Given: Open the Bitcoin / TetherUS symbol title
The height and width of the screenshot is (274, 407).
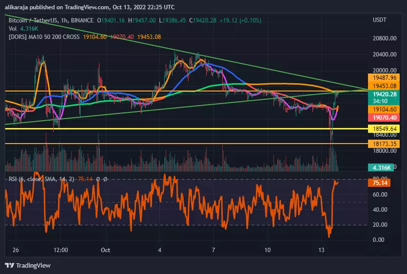Looking at the screenshot, I should pyautogui.click(x=51, y=20).
